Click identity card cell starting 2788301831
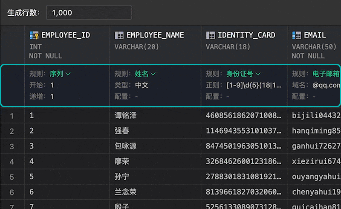This screenshot has width=341, height=209. (244, 177)
